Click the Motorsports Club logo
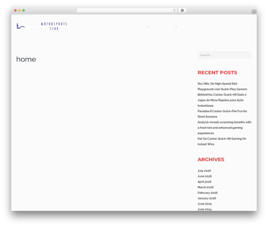Image resolution: width=268 pixels, height=227 pixels. tap(42, 26)
